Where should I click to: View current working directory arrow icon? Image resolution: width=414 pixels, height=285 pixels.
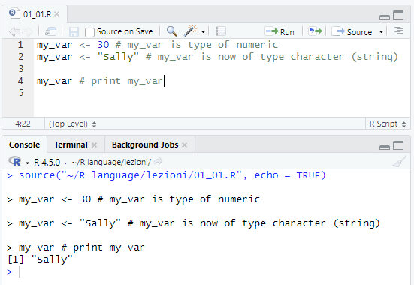click(x=158, y=161)
